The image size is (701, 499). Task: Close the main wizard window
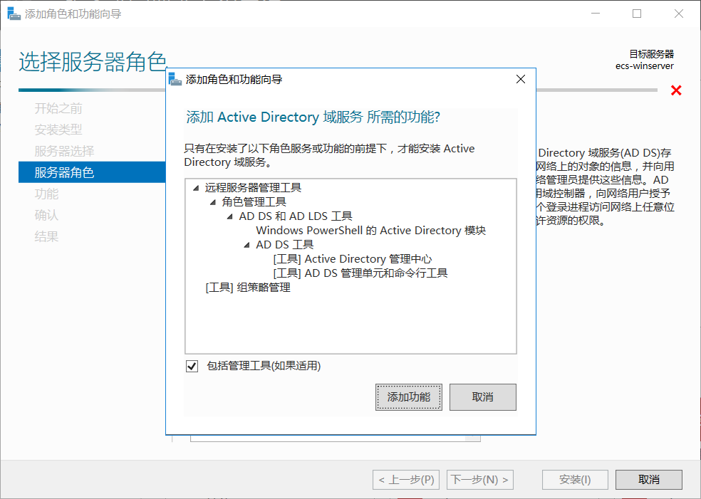679,14
